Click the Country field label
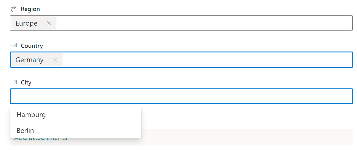Viewport: 357px width, 150px height. (x=32, y=46)
